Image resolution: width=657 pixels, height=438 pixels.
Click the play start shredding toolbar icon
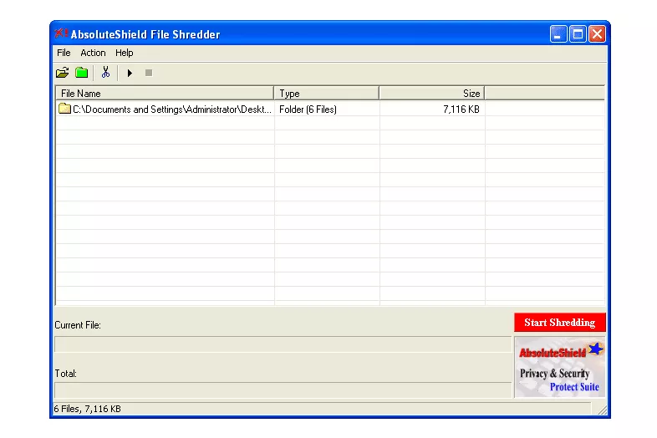coord(130,73)
